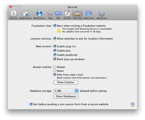Image resolution: width=145 pixels, height=120 pixels.
Task: Click the Show Databases button
Action: [x=66, y=96]
